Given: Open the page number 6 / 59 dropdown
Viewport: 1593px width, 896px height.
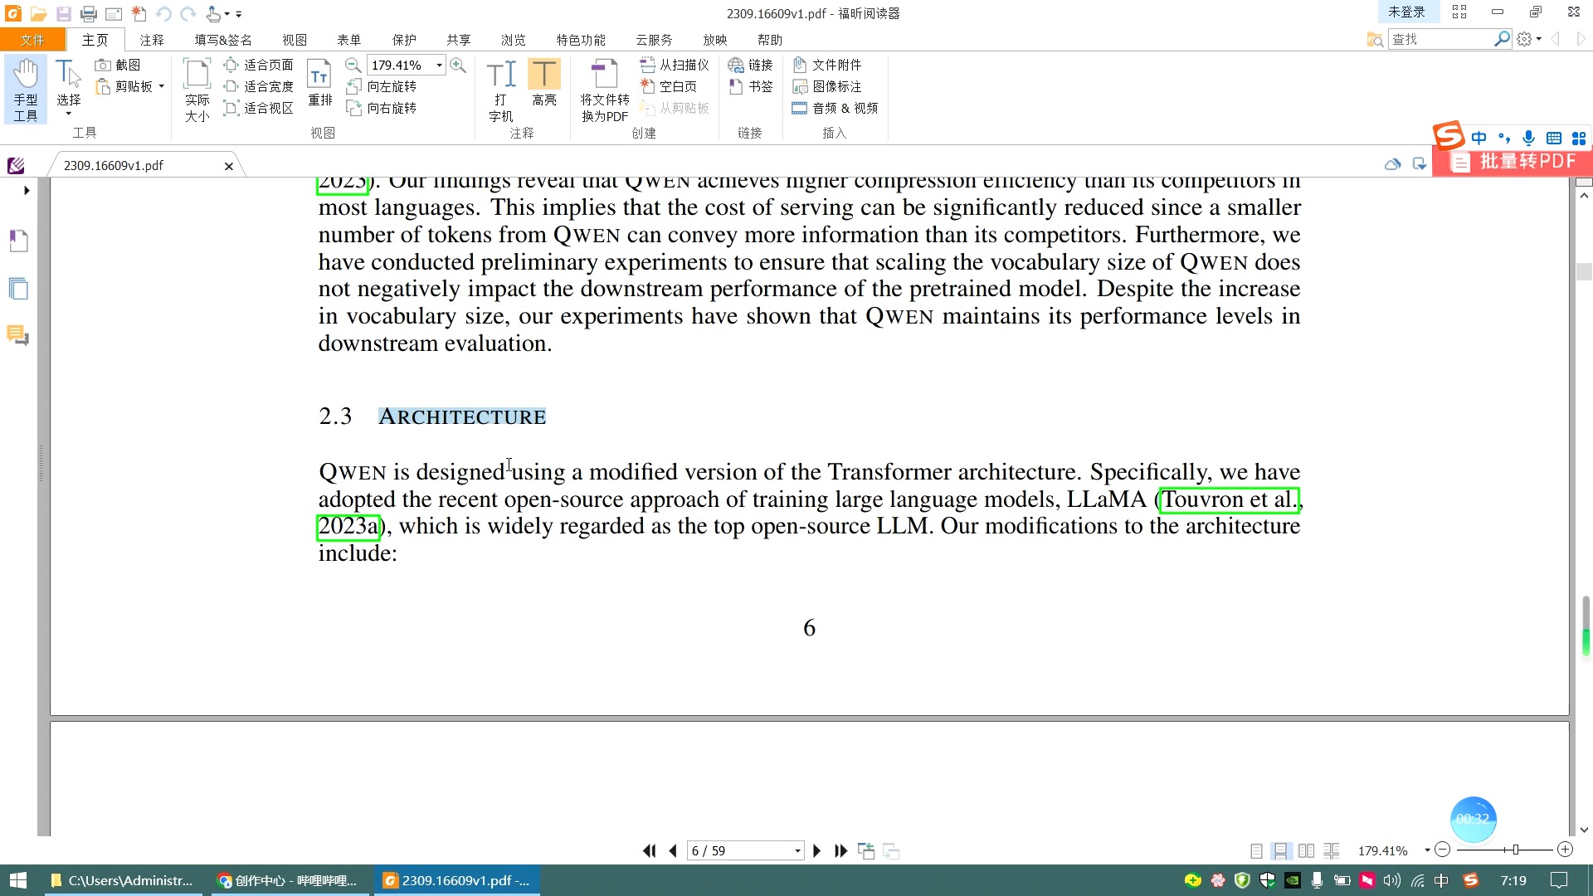Looking at the screenshot, I should click(797, 851).
